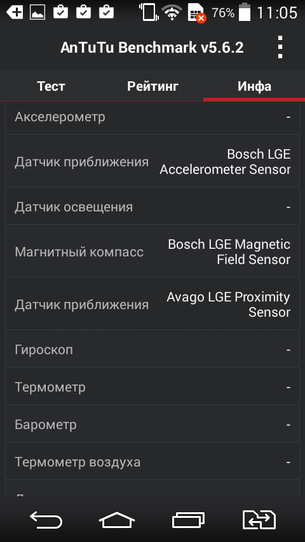Tap the Магнитный компасс row
This screenshot has height=542, width=305.
click(x=152, y=251)
